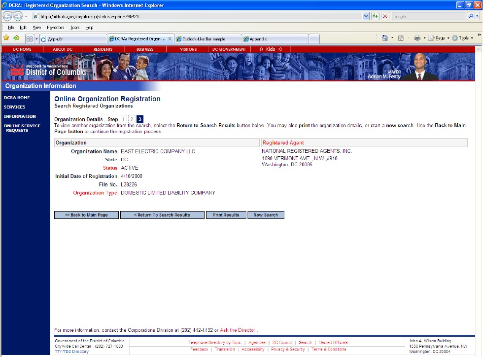Click the page scrollbar up arrow
484x357 pixels.
[x=479, y=49]
